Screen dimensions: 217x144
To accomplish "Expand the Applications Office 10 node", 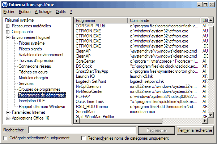I will click(8, 118).
